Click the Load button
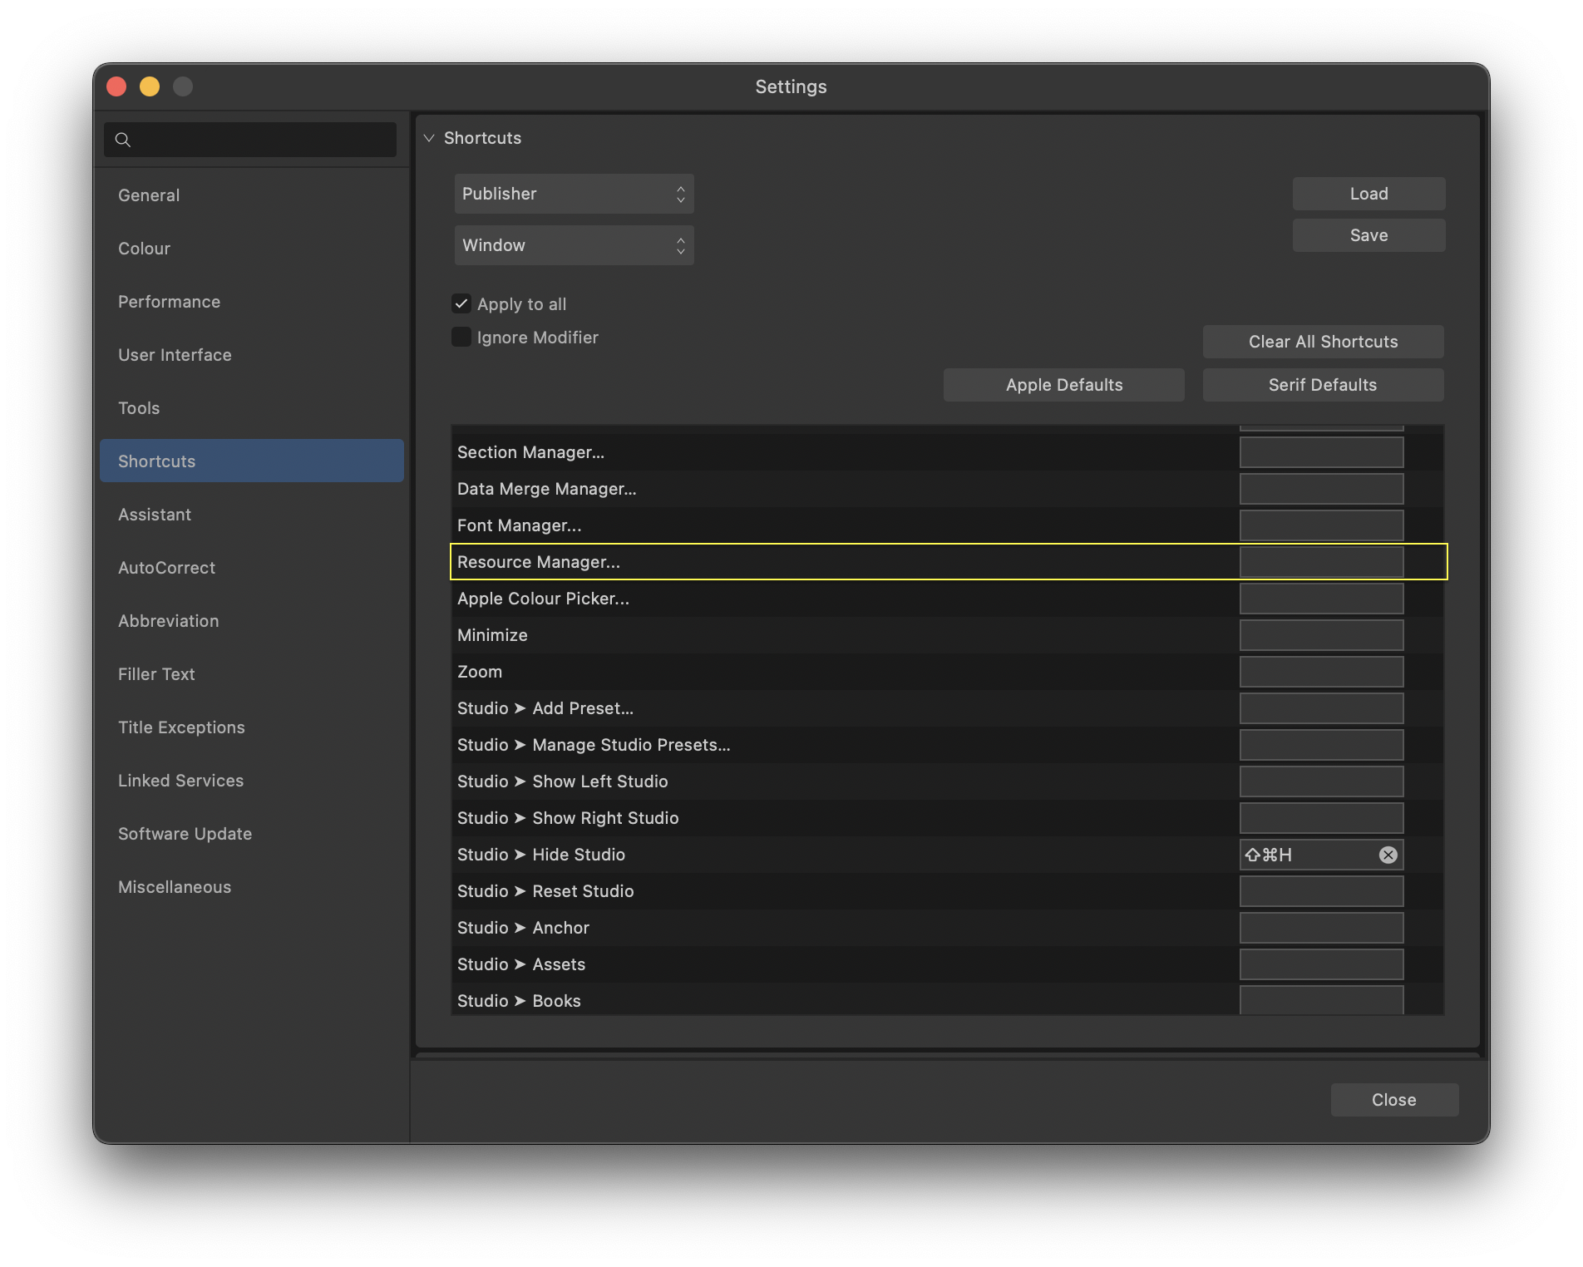The image size is (1583, 1267). click(x=1368, y=193)
